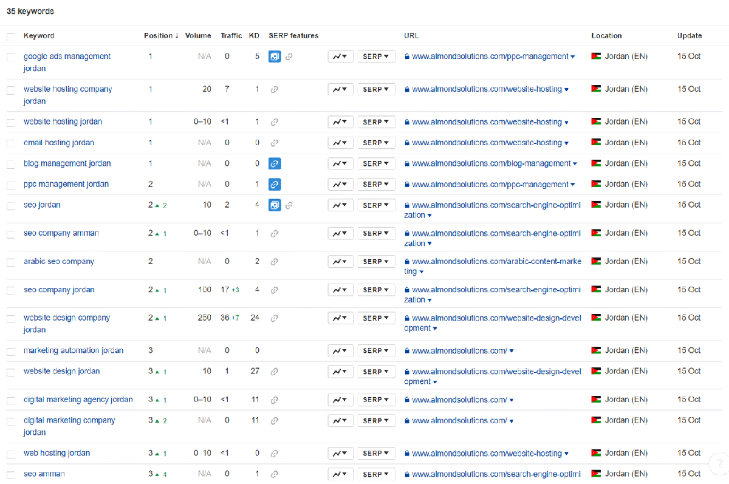Select checkbox for marketing automation jordan

tap(11, 352)
